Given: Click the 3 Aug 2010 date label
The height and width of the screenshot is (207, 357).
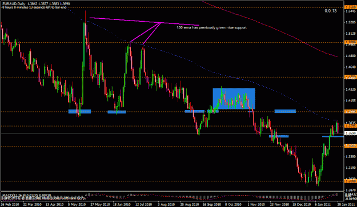Looking at the screenshot, I should tap(166, 204).
